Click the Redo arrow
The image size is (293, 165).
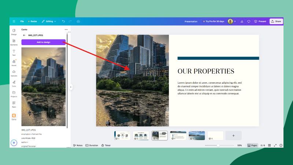[x=70, y=21]
